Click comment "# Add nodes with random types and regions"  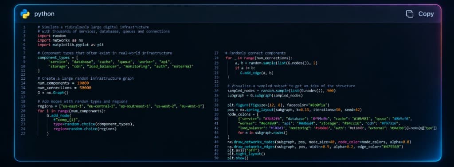[x=82, y=101]
